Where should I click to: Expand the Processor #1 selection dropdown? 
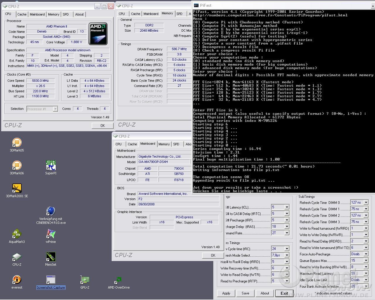(55, 109)
